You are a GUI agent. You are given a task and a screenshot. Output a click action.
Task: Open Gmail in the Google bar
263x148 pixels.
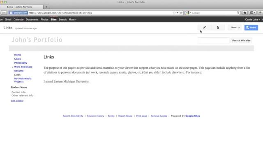8,19
